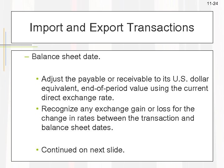Click the word "Export" in the slide title
The height and width of the screenshot is (168, 224).
pyautogui.click(x=105, y=28)
